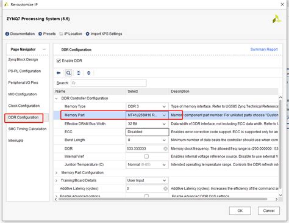The width and height of the screenshot is (289, 223).
Task: Select MIO Configuration page
Action: [x=23, y=94]
